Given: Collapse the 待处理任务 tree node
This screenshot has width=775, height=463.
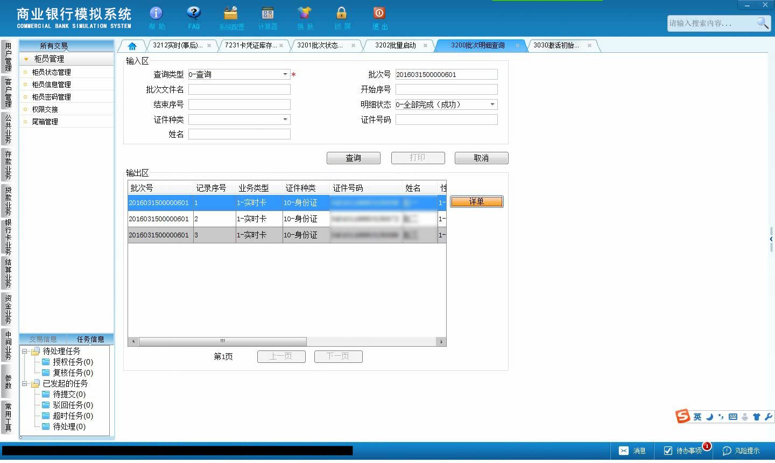Looking at the screenshot, I should pos(24,351).
